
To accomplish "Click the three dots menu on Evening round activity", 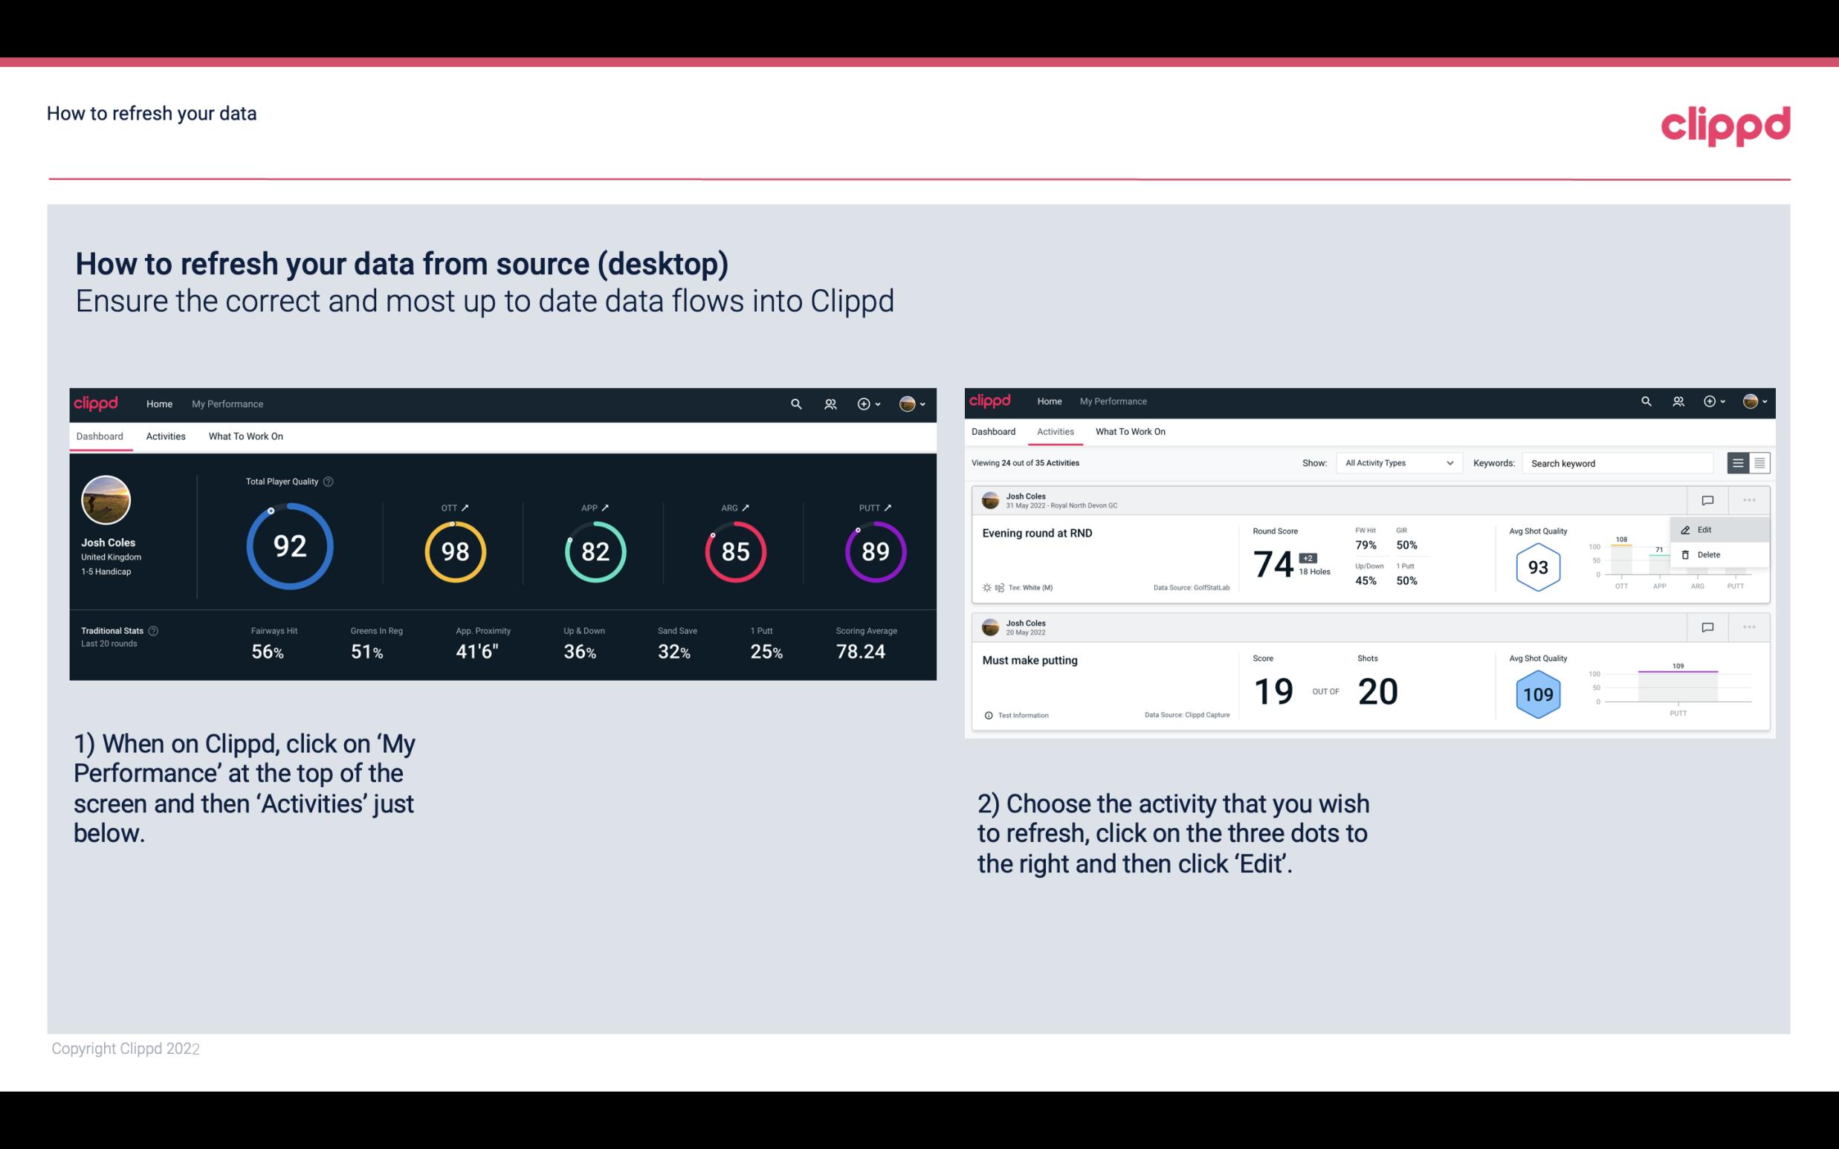I will 1746,499.
